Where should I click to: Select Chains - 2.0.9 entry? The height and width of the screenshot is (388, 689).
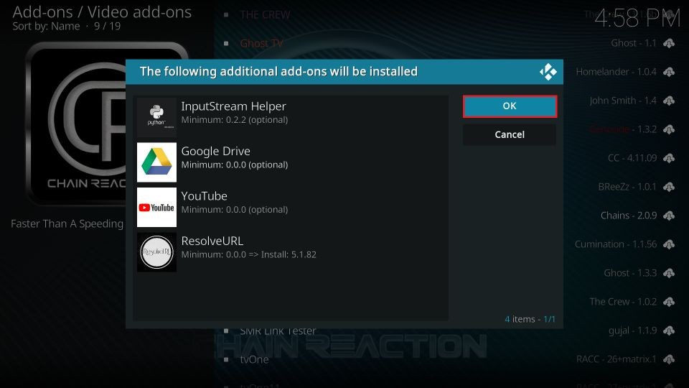629,216
